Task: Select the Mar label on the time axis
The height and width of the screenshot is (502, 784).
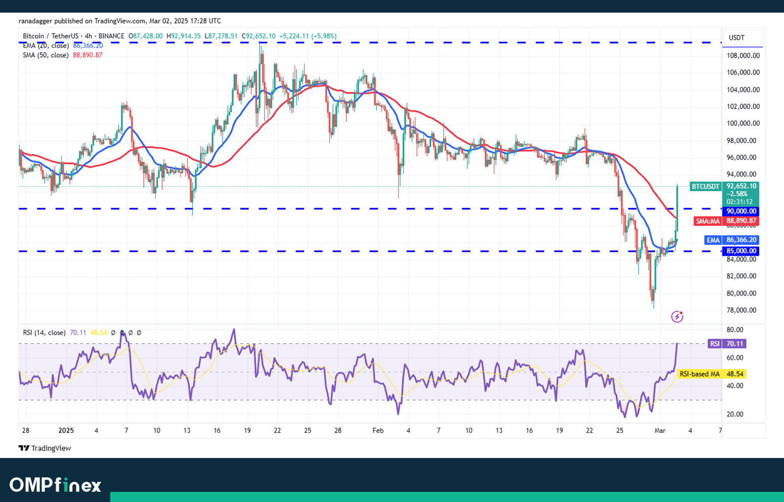Action: [660, 431]
